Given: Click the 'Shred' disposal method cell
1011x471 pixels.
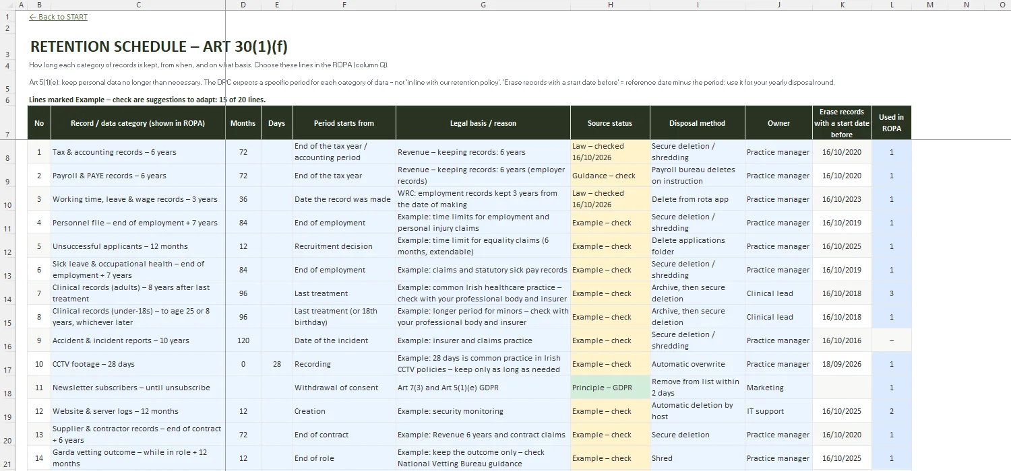Looking at the screenshot, I should point(698,458).
